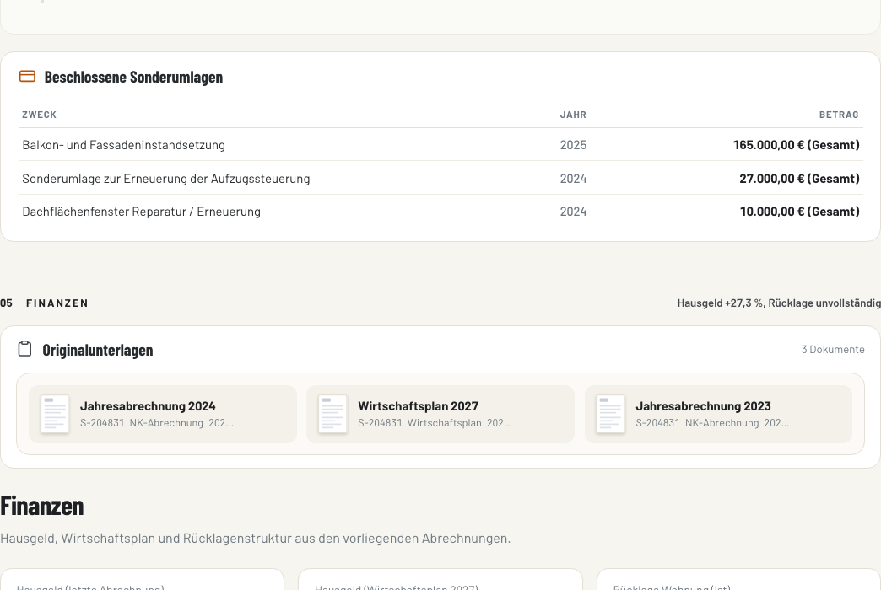Screen dimensions: 881x590
Task: Click the clipboard icon next to Originalunterlagen
Action: click(x=24, y=349)
